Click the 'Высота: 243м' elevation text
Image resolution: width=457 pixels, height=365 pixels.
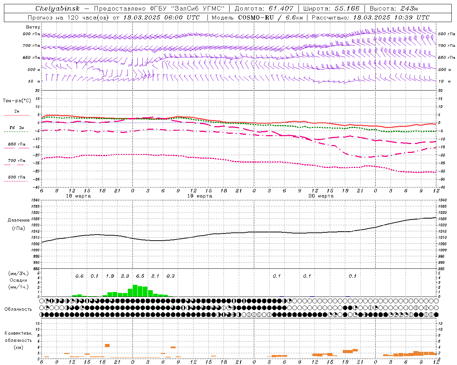pyautogui.click(x=393, y=9)
